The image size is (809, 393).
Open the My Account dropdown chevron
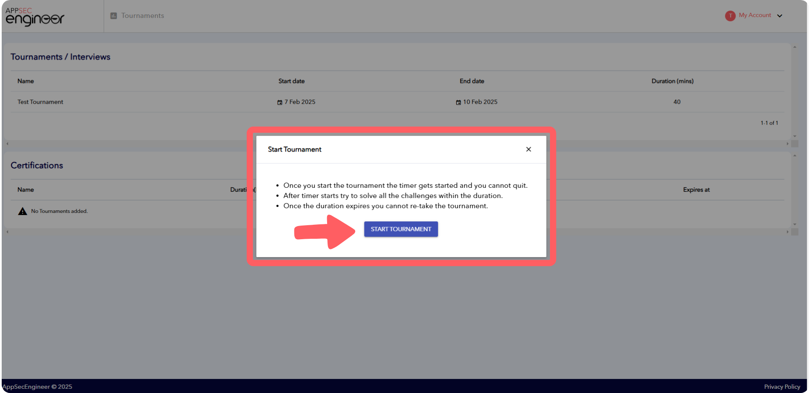[x=780, y=16]
